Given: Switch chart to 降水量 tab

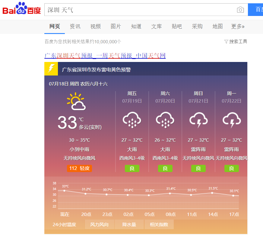Looking at the screenshot, I should (129, 224).
